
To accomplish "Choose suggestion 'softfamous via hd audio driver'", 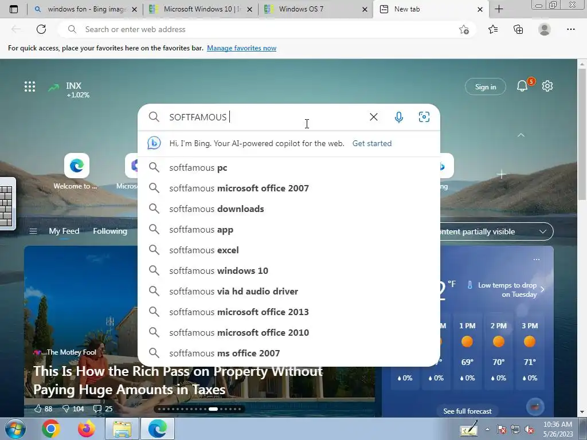I will pos(289,290).
